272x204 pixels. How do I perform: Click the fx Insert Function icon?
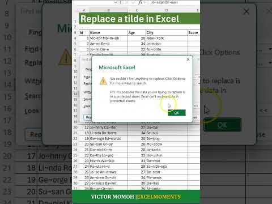(141, 2)
